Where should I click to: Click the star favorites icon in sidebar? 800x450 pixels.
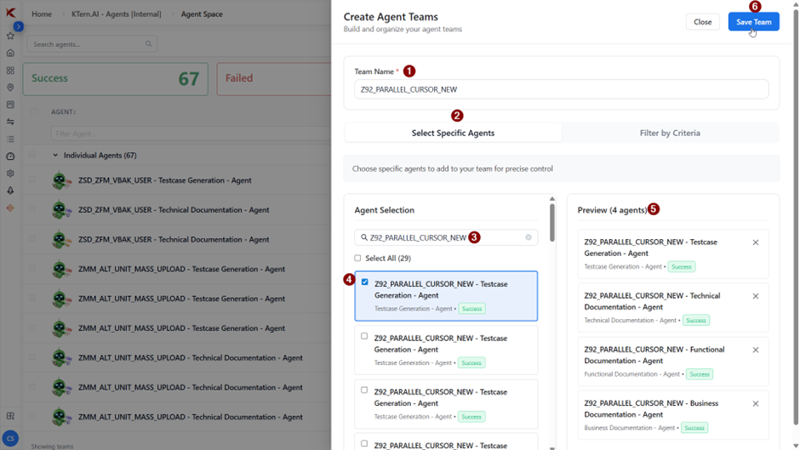point(10,36)
